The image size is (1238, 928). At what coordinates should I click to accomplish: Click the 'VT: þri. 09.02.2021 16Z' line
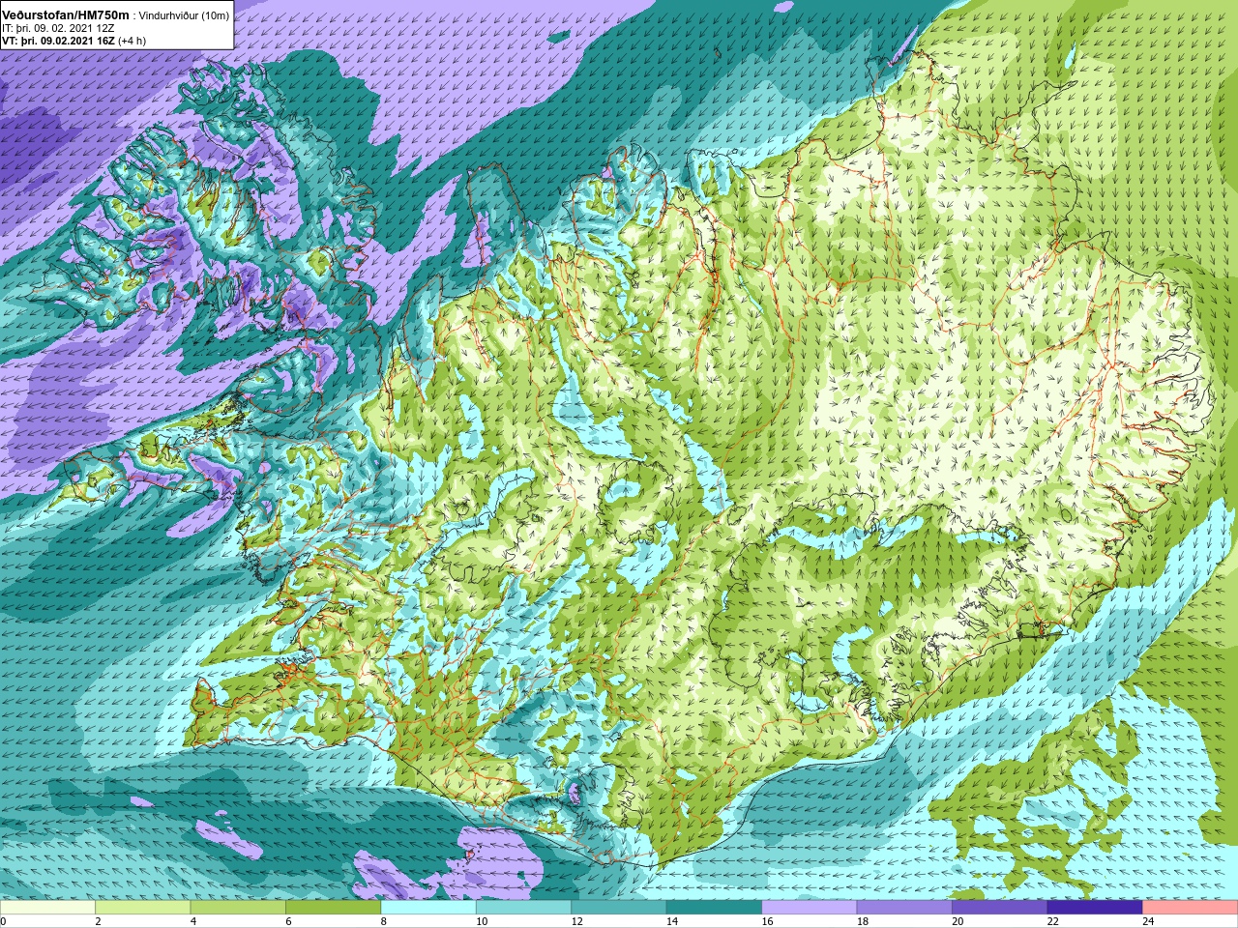point(58,41)
